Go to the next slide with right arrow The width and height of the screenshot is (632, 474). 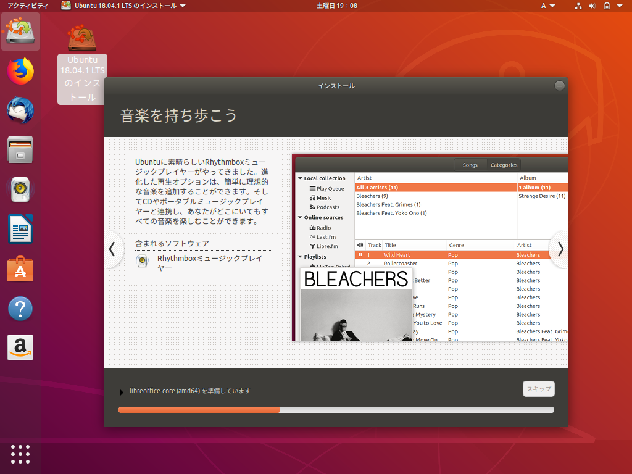560,249
